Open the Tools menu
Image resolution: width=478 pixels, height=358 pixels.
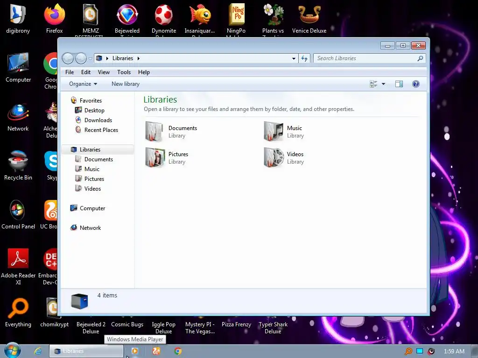pyautogui.click(x=124, y=72)
